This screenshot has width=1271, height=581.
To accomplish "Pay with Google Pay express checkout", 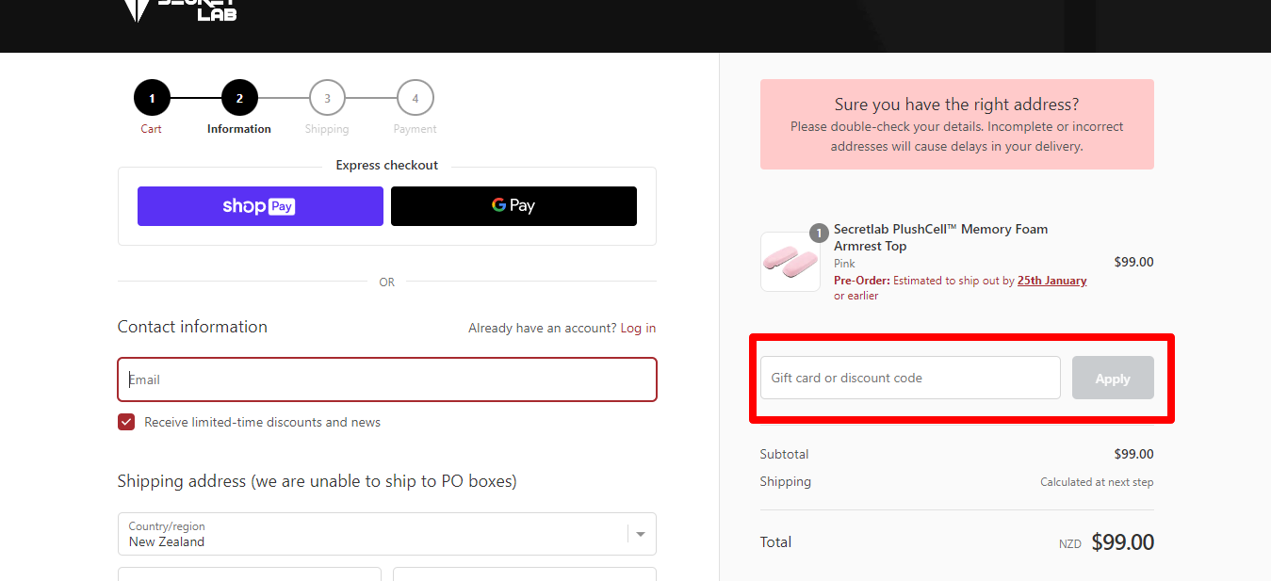I will [513, 206].
